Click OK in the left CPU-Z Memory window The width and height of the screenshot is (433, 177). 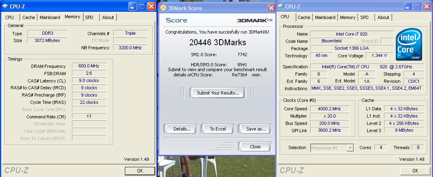tap(140, 171)
